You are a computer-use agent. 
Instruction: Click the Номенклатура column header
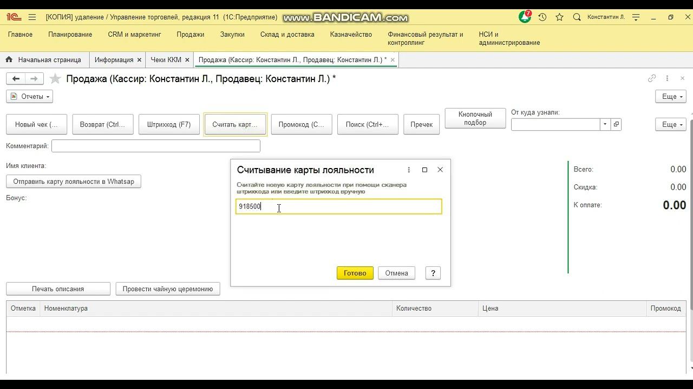click(x=215, y=308)
